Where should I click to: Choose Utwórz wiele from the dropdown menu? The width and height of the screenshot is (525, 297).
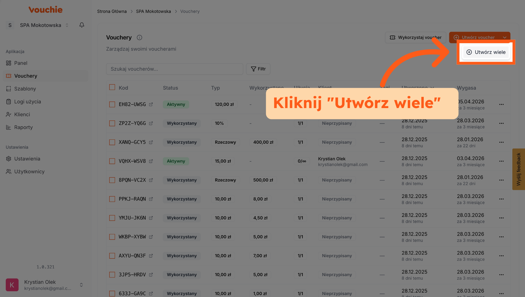click(x=486, y=52)
